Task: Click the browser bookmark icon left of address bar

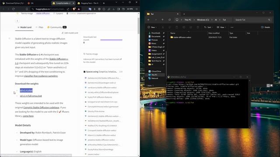Action: pos(27,9)
